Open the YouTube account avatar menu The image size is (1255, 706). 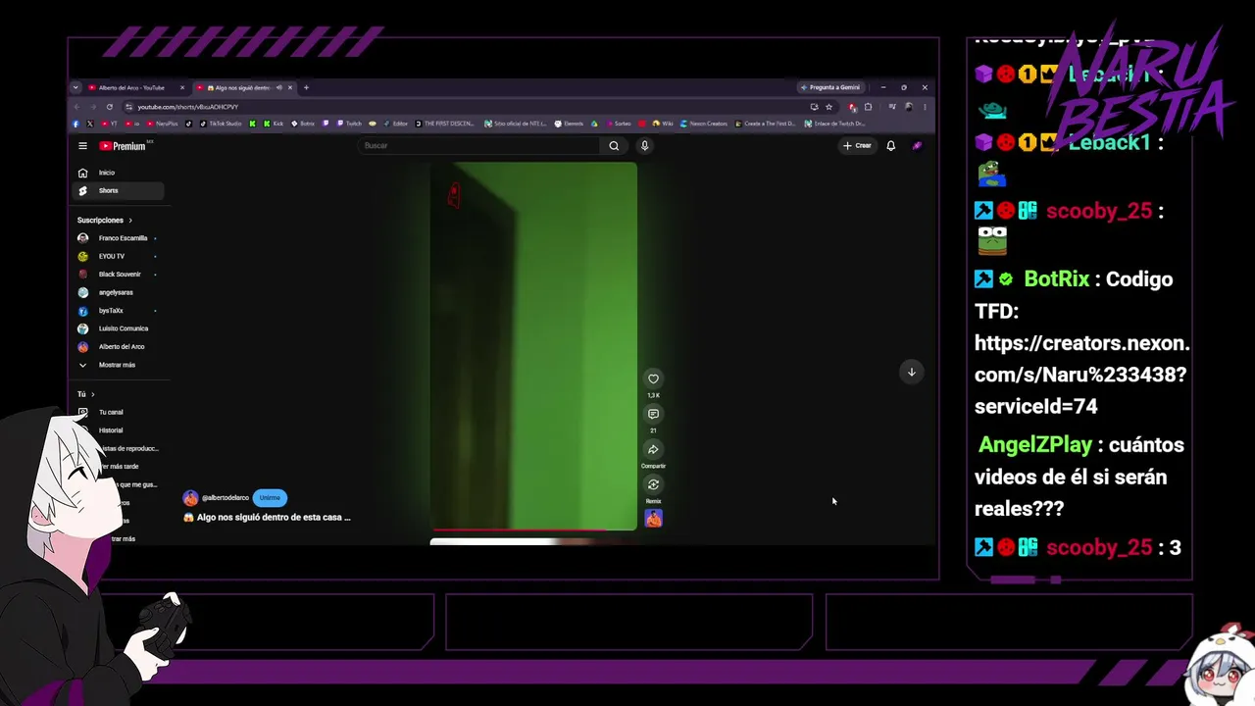(917, 146)
